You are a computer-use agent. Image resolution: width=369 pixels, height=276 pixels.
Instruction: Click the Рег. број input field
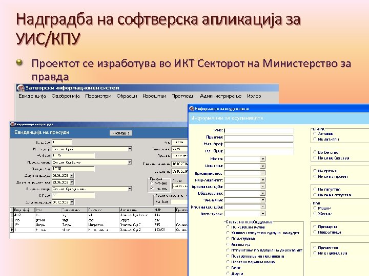(x=259, y=151)
